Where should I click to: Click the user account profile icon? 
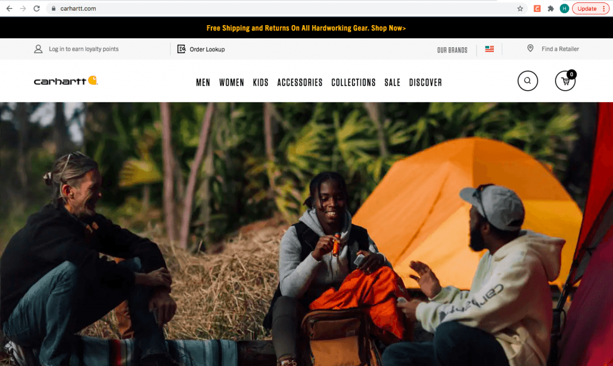click(x=38, y=49)
